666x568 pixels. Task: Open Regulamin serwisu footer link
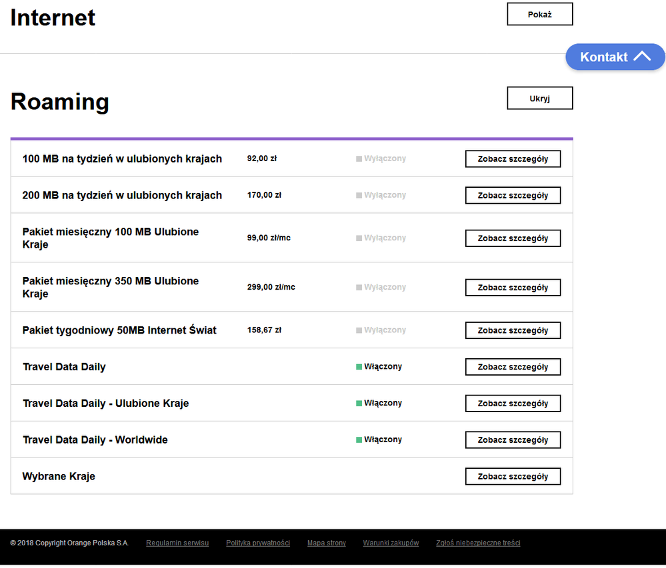[177, 543]
